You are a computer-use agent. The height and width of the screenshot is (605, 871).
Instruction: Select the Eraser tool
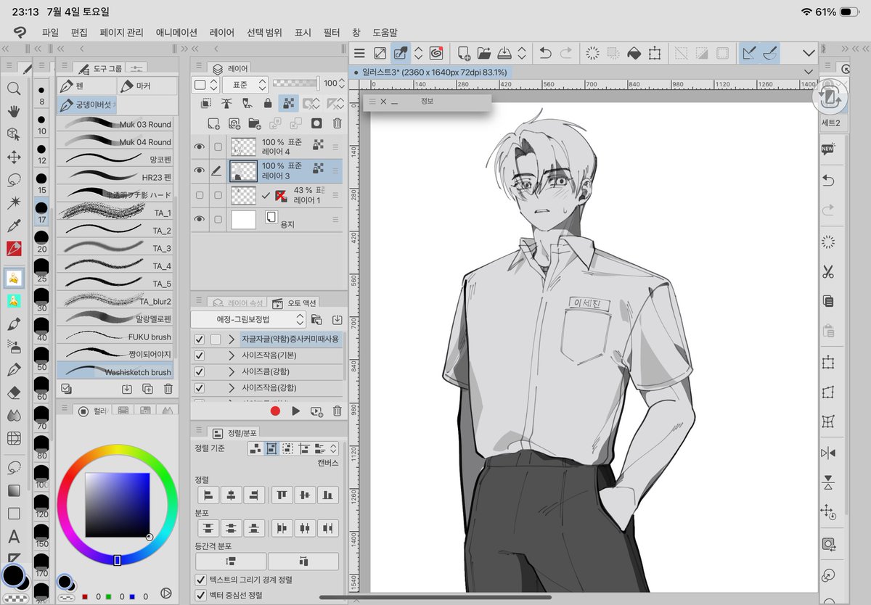point(13,392)
